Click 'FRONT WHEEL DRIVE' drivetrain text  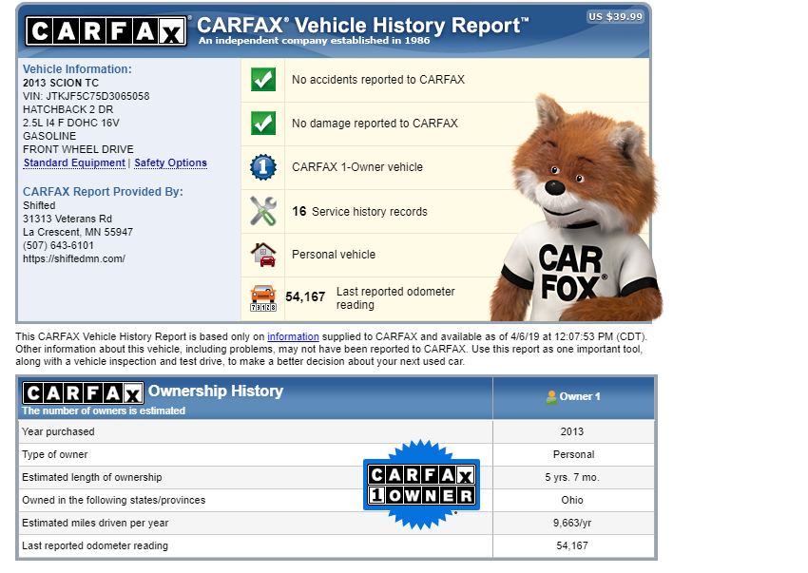coord(78,149)
